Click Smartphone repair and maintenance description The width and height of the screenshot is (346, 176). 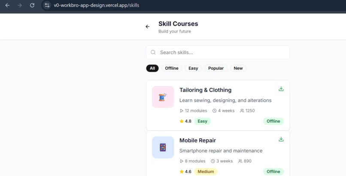(221, 151)
